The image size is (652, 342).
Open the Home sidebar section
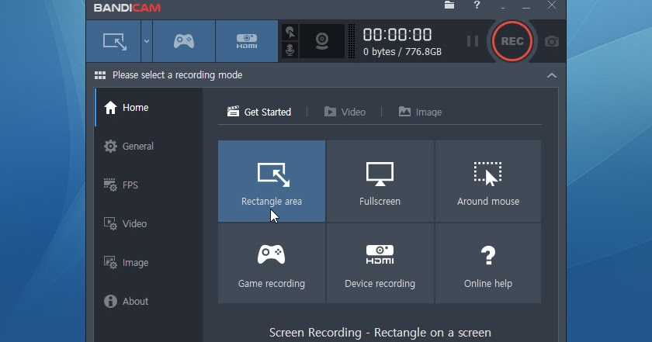pos(148,108)
